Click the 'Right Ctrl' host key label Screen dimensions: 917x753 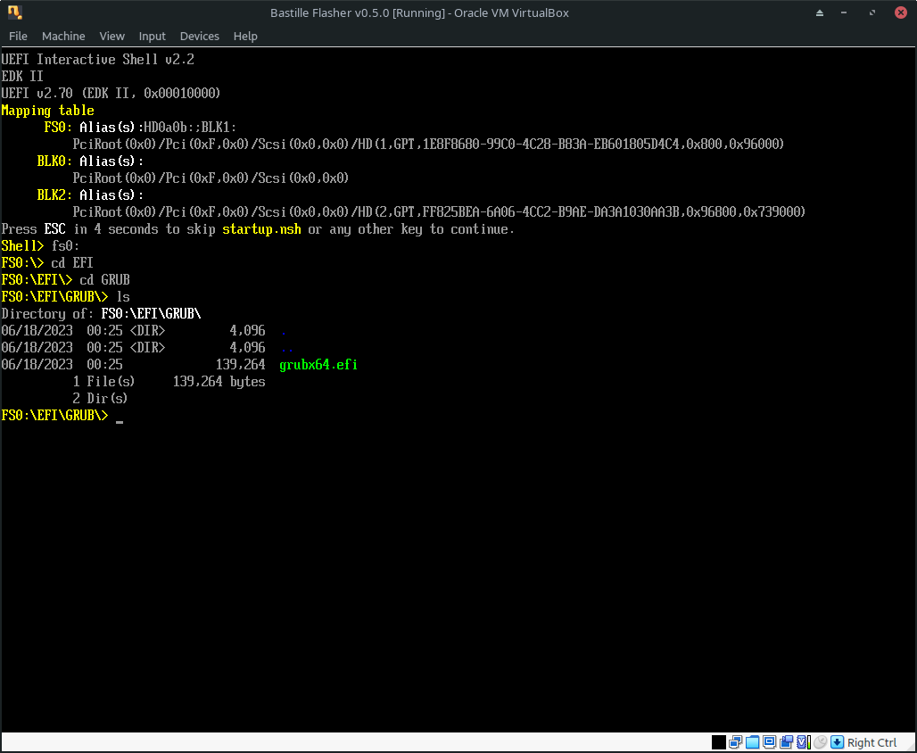pyautogui.click(x=872, y=742)
